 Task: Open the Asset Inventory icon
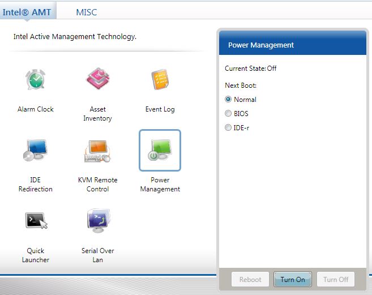click(x=98, y=79)
